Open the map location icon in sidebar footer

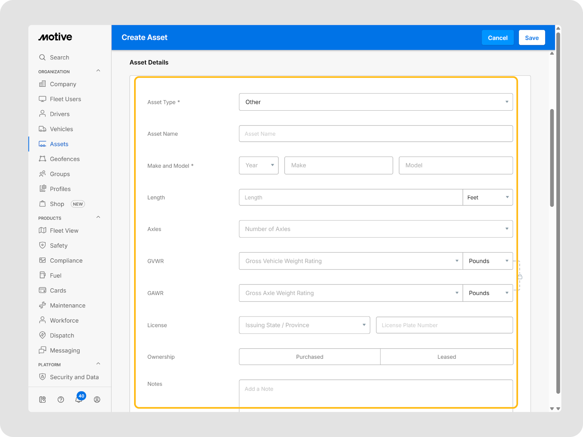click(43, 399)
